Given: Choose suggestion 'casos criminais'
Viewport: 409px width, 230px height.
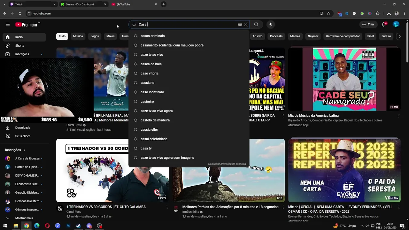Looking at the screenshot, I should (189, 36).
